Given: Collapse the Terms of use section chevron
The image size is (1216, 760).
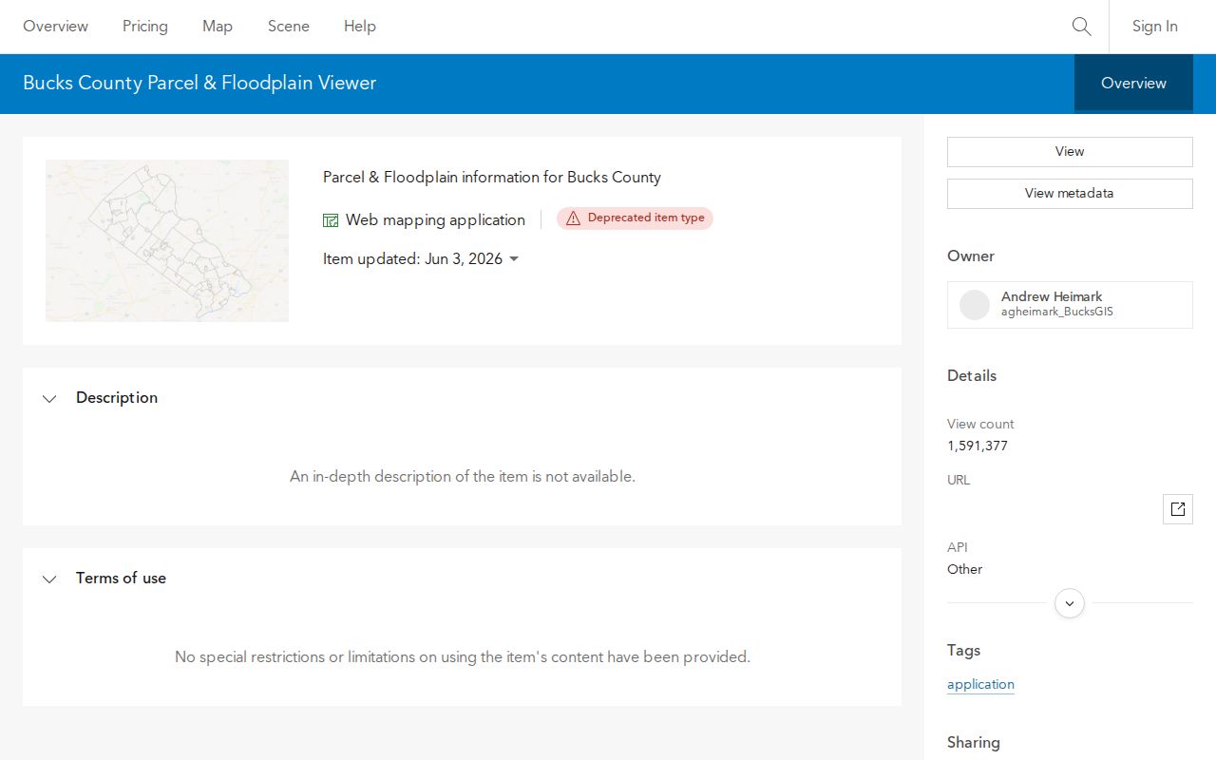Looking at the screenshot, I should 49,579.
